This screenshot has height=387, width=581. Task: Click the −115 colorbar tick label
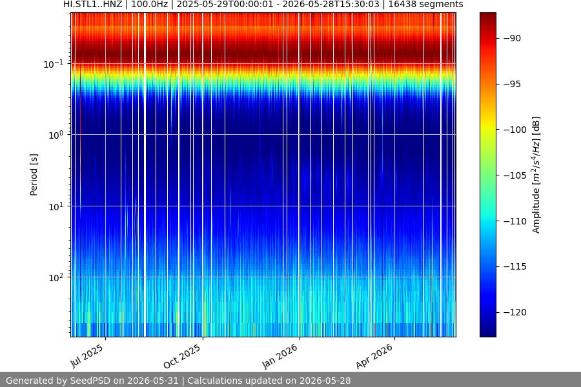pyautogui.click(x=515, y=266)
